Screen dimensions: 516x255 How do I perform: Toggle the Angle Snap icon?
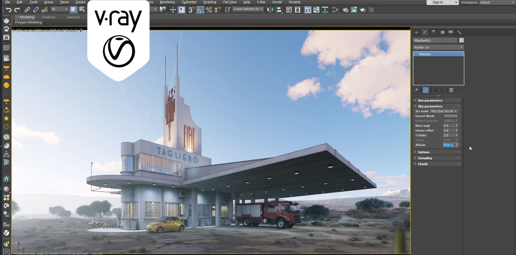coord(200,10)
